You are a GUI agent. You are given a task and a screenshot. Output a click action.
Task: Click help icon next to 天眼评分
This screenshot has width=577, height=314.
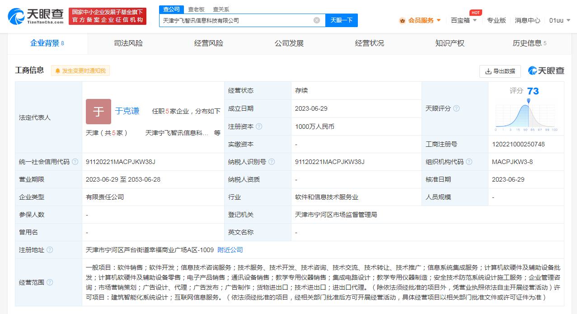point(456,108)
